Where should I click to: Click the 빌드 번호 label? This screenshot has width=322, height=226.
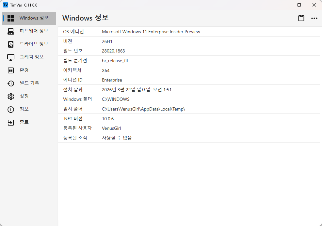pos(73,51)
